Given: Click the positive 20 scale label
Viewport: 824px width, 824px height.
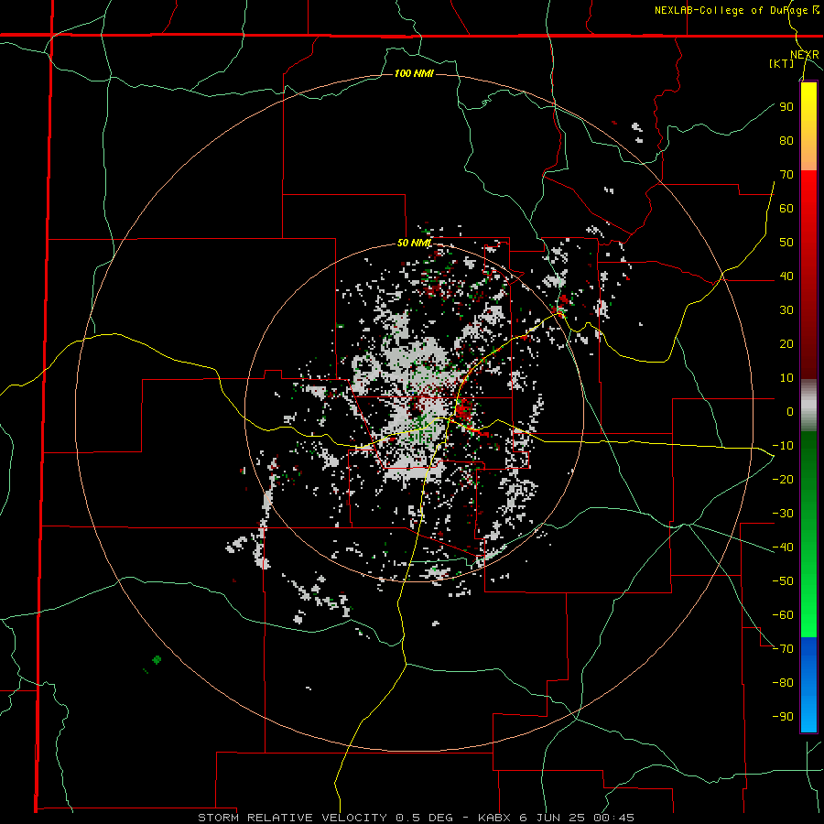Looking at the screenshot, I should click(786, 343).
